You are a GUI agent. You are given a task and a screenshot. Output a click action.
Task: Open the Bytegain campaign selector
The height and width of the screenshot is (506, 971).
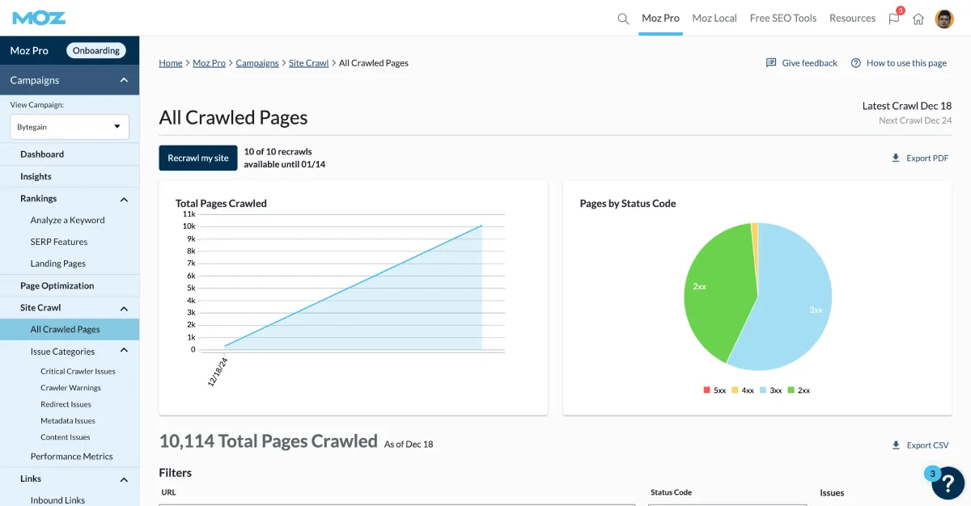69,126
